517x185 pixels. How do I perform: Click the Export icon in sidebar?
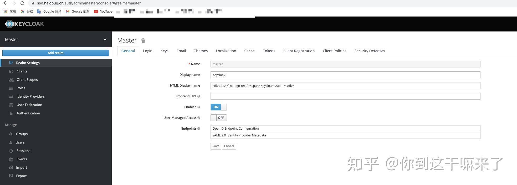[11, 176]
